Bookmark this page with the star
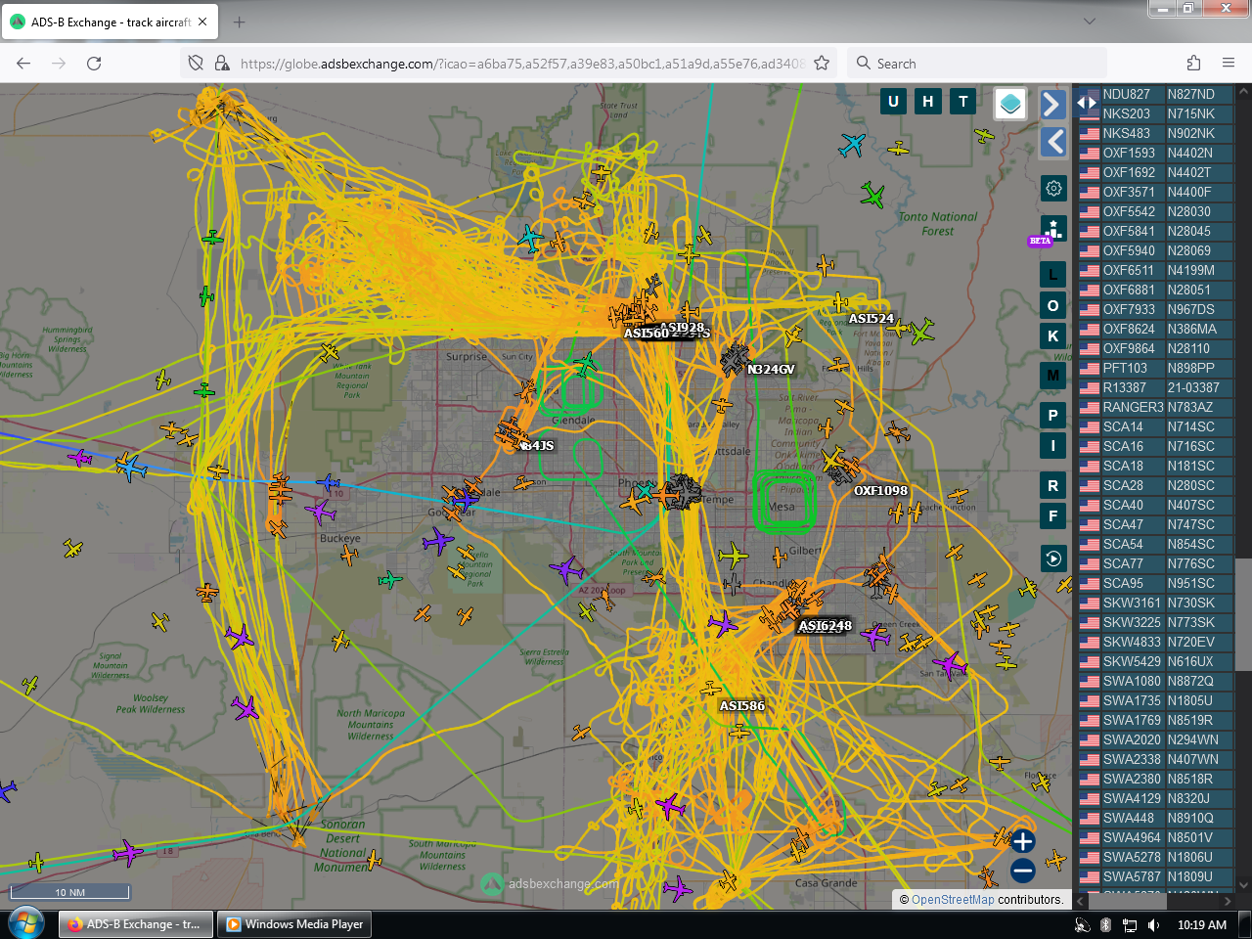The height and width of the screenshot is (939, 1252). 822,63
